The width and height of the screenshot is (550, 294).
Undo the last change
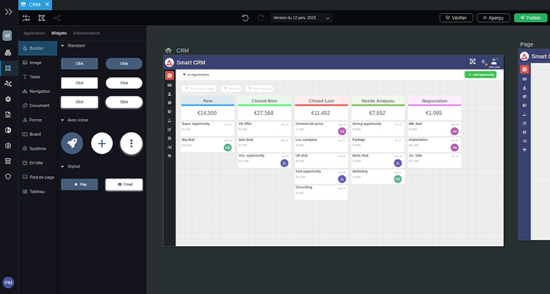coord(245,18)
